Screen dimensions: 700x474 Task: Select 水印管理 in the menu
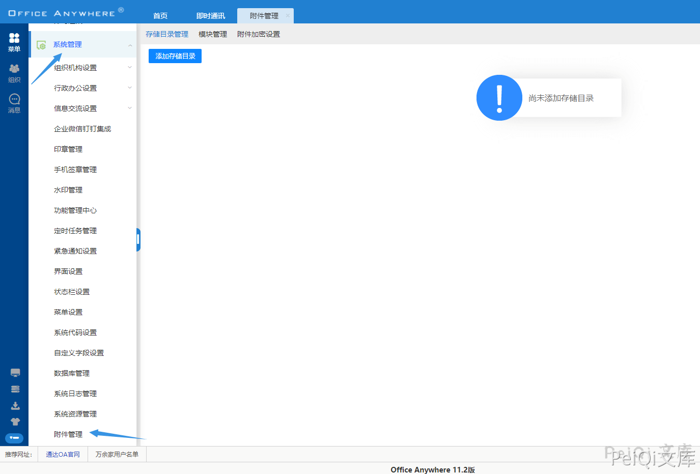(x=68, y=190)
